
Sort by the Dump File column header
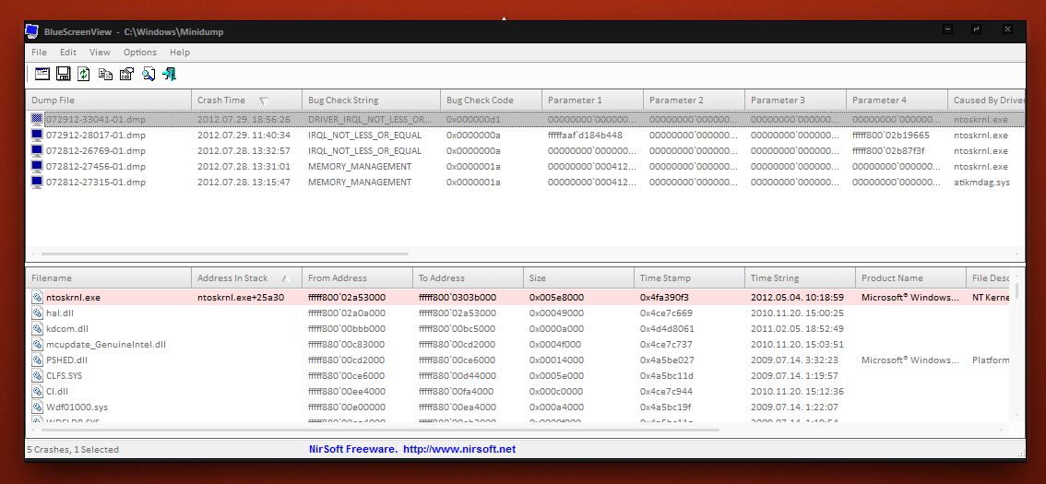point(109,100)
